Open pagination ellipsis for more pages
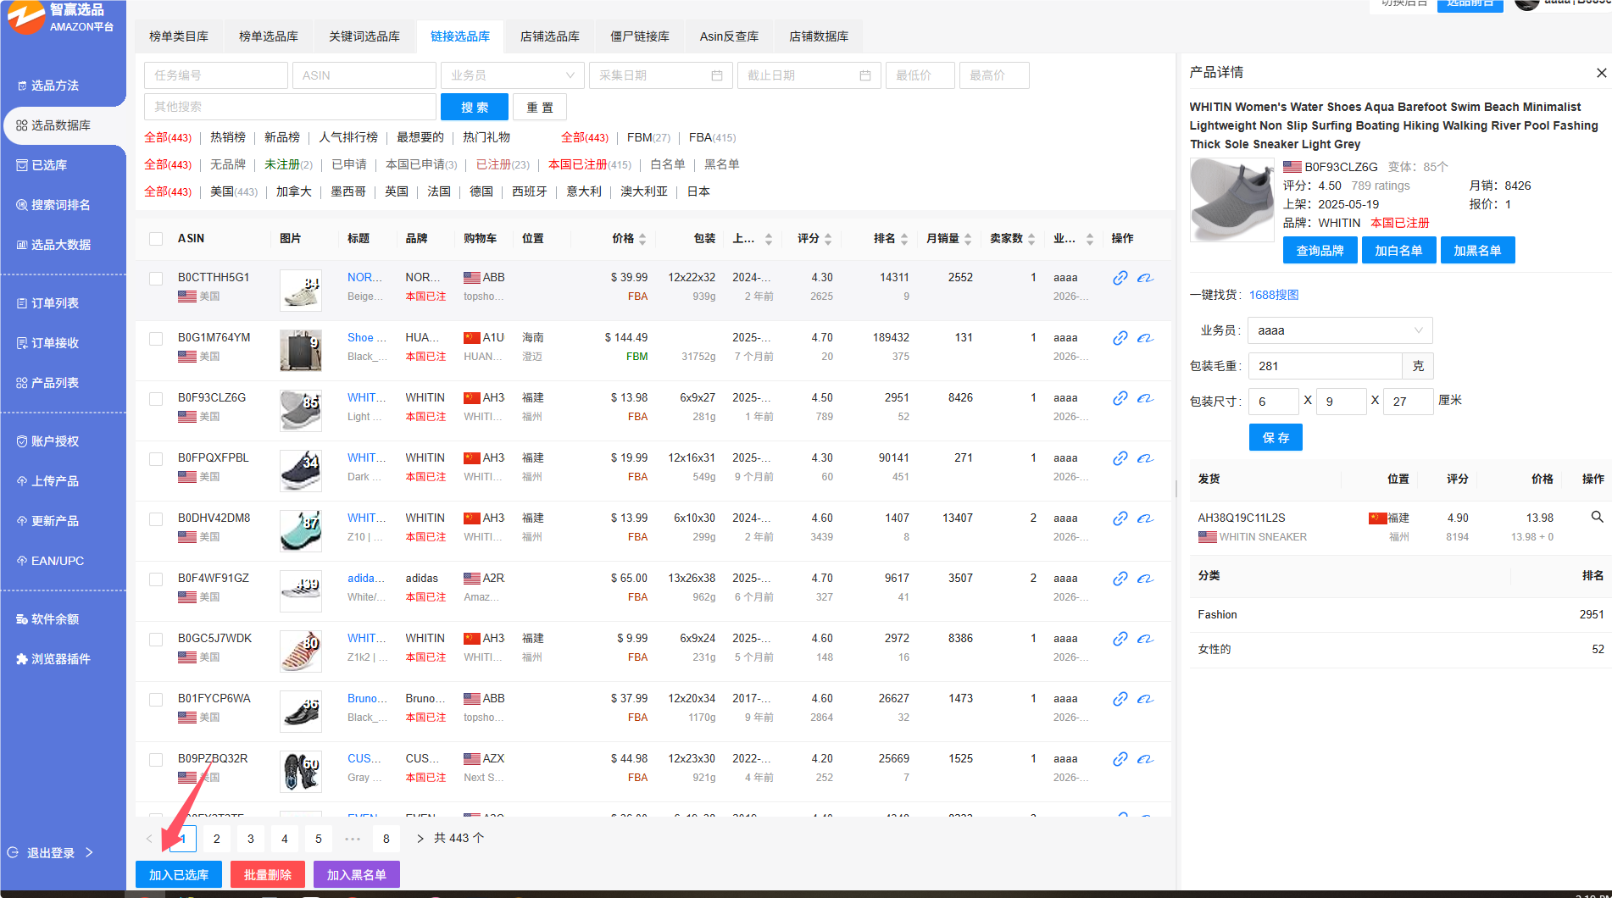This screenshot has width=1612, height=898. coord(353,839)
